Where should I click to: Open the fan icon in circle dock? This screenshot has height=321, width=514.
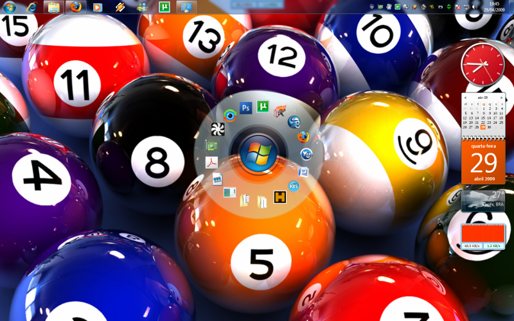[218, 129]
